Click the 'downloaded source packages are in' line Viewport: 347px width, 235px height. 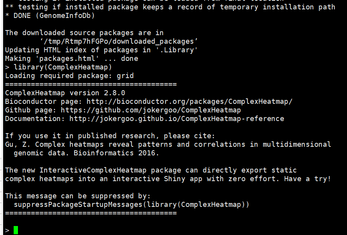pos(84,33)
